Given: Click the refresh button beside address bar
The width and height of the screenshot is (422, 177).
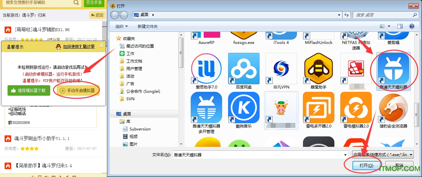Looking at the screenshot, I should tap(347, 15).
